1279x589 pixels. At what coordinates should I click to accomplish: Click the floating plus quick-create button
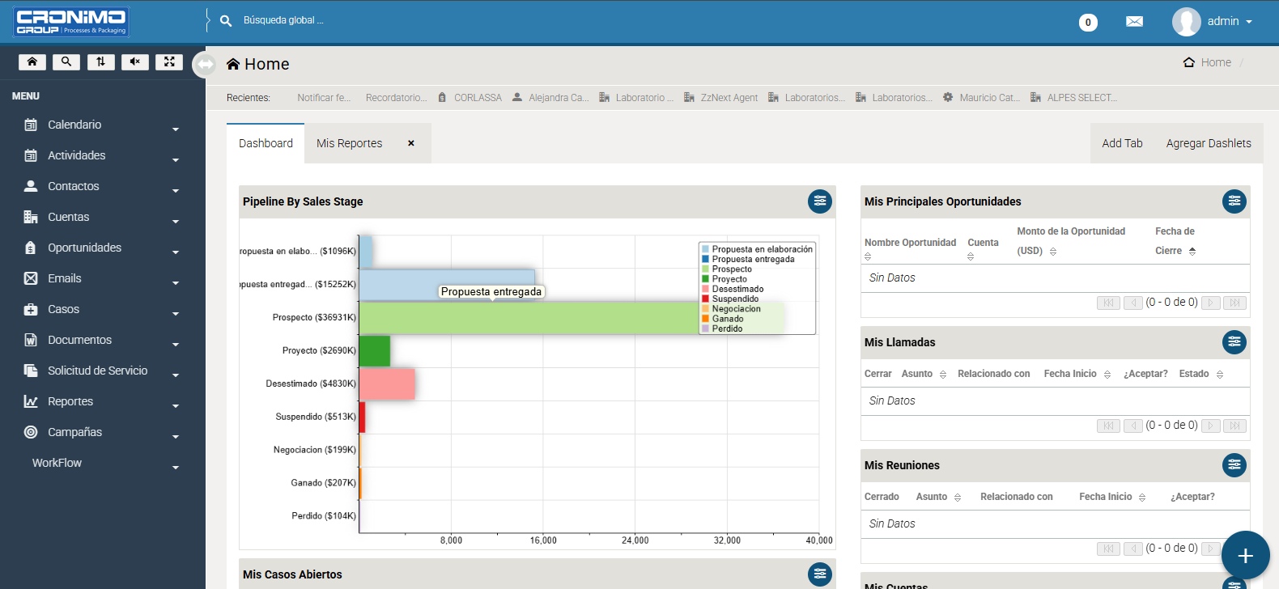point(1245,555)
